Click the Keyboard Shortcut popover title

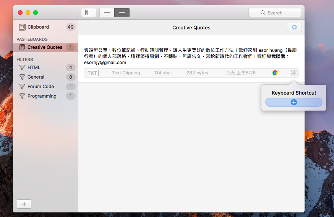[x=294, y=93]
